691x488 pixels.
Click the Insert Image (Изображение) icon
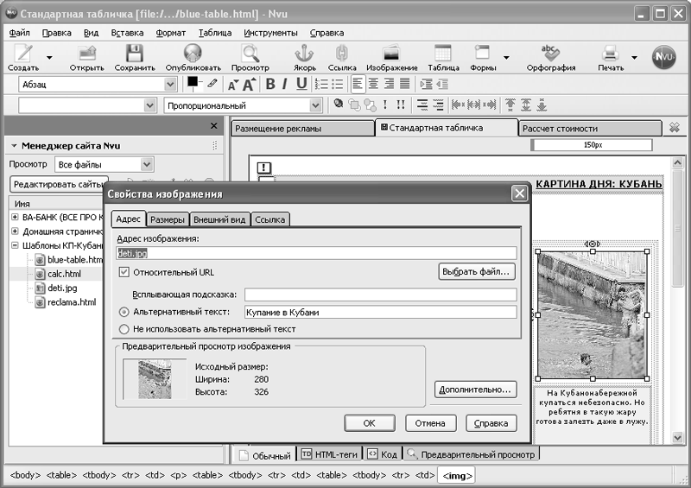(391, 54)
